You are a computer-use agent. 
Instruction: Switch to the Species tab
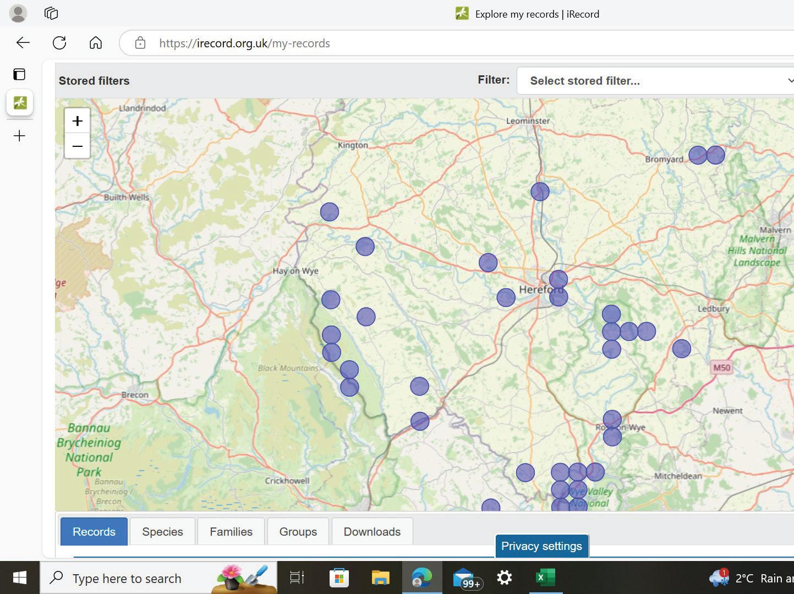(x=162, y=531)
